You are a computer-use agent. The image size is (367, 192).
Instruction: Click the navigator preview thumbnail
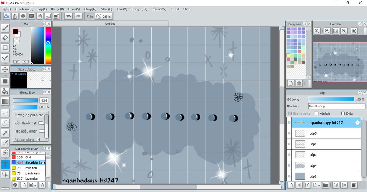click(x=340, y=62)
